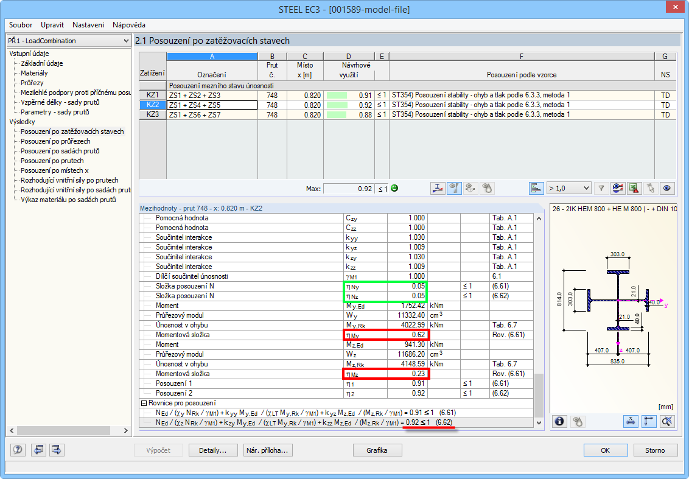The height and width of the screenshot is (479, 689).
Task: Toggle the show dimensions icon under cross-section
Action: coord(631,421)
